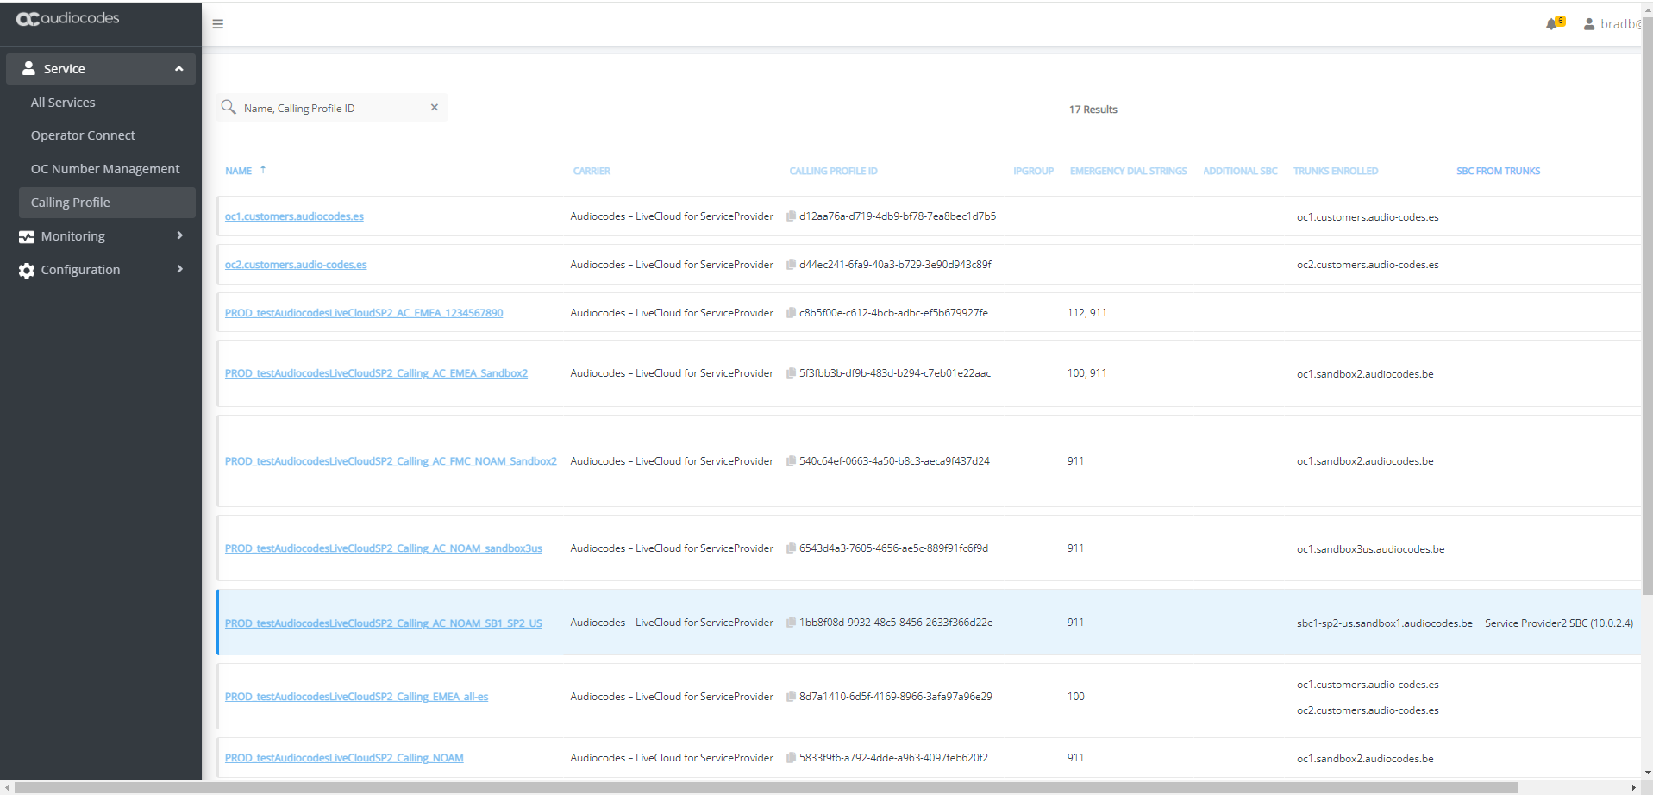Screen dimensions: 1653x795
Task: Copy calling profile ID starting with 1bb8f08d
Action: pyautogui.click(x=791, y=623)
